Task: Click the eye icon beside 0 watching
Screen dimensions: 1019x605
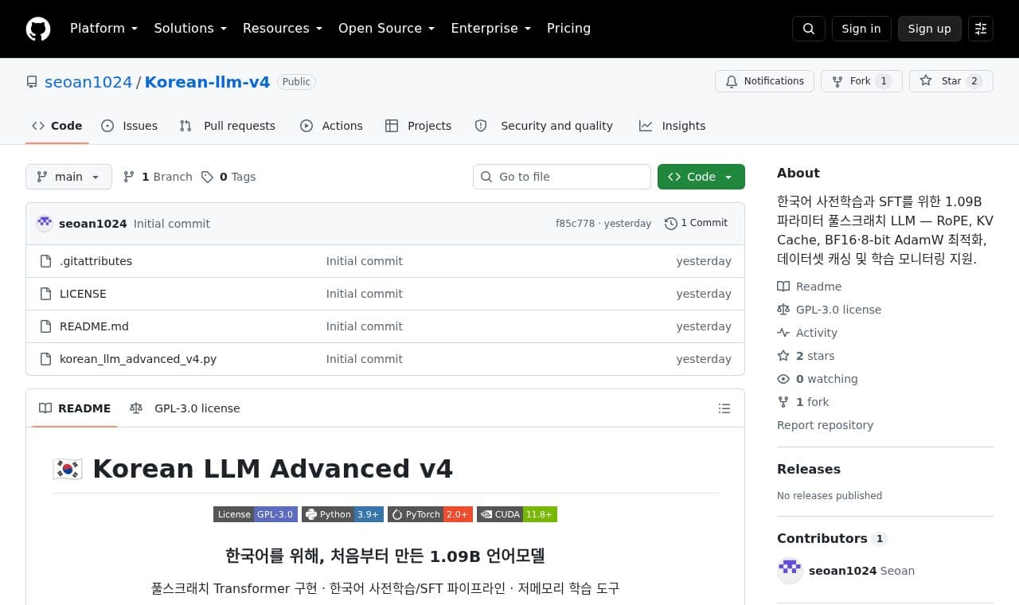Action: [783, 379]
